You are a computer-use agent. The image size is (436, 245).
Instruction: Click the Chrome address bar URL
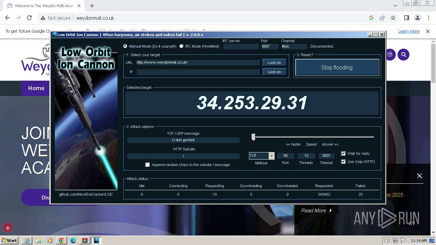(95, 18)
